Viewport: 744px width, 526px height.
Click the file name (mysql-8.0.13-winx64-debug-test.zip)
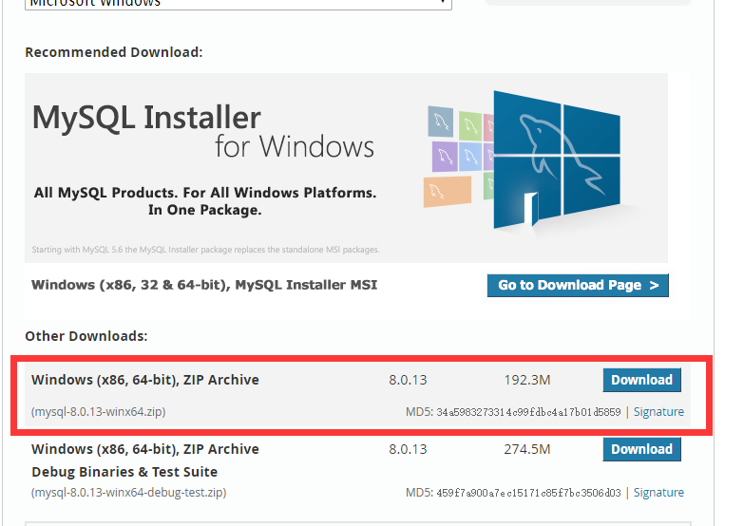tap(129, 493)
